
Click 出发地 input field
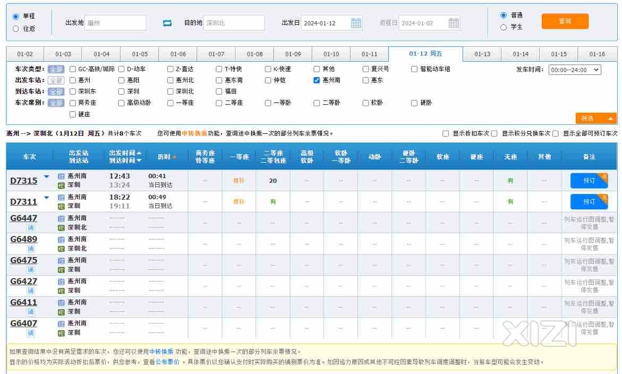[x=115, y=23]
